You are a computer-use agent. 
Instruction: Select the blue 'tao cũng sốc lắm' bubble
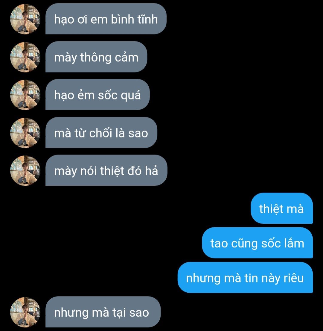[258, 243]
